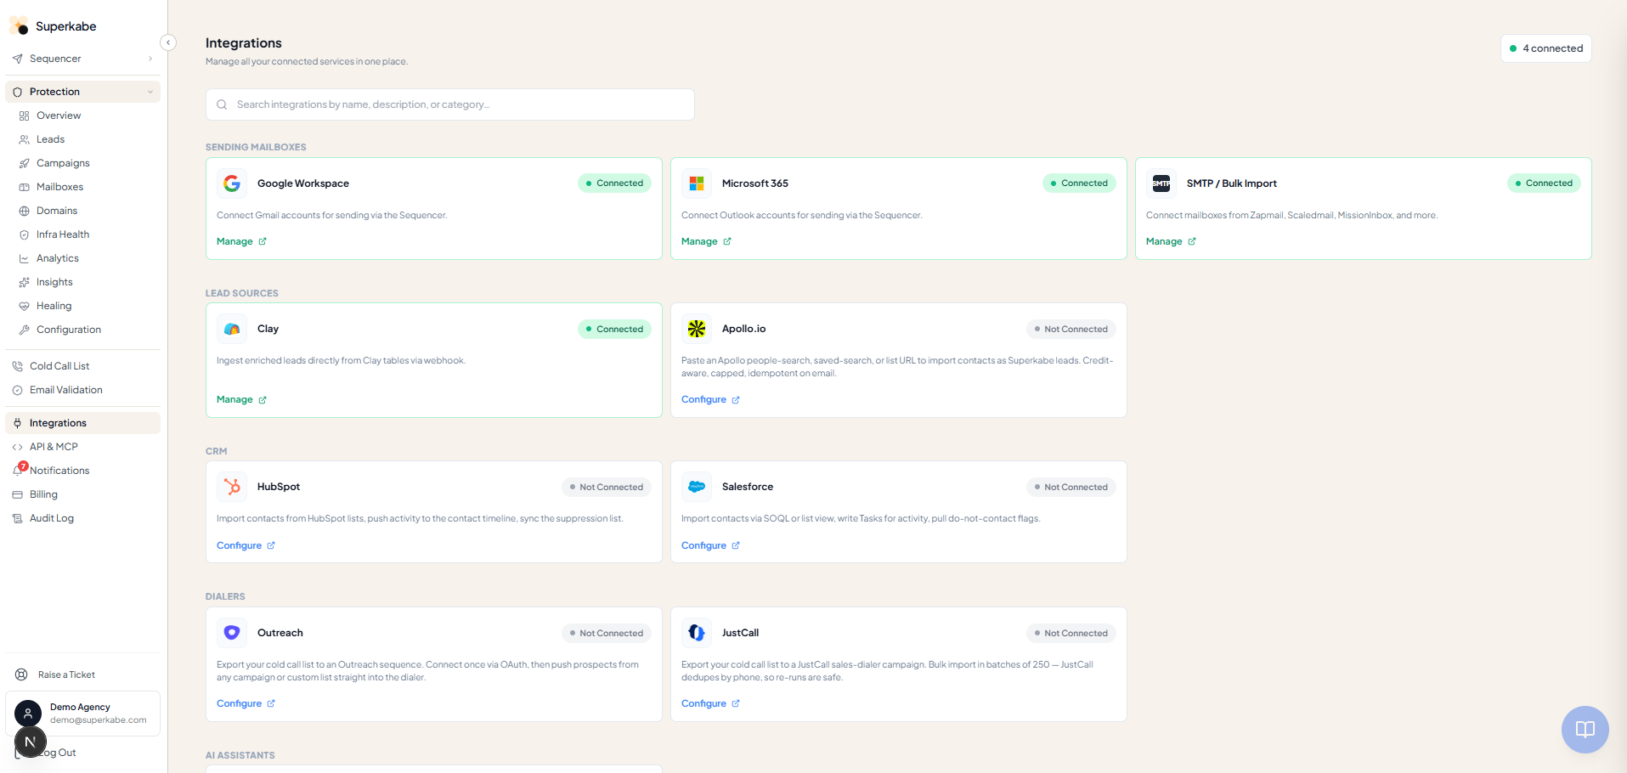Click the Healing heart icon
1627x773 pixels.
pyautogui.click(x=24, y=306)
